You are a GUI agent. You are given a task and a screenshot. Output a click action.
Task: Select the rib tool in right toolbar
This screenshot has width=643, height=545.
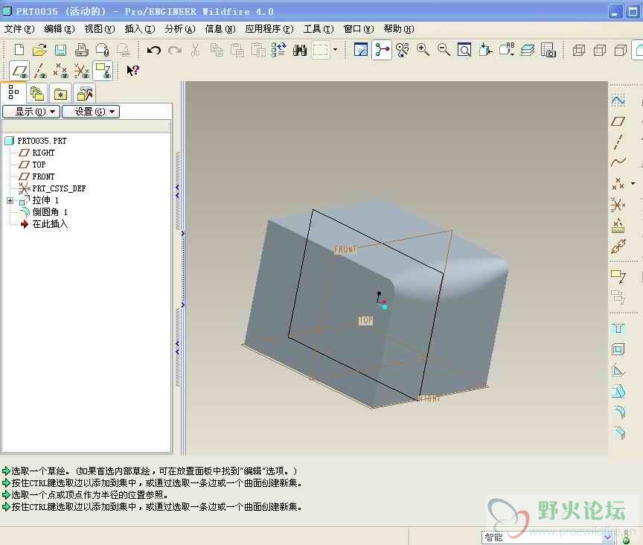[618, 371]
